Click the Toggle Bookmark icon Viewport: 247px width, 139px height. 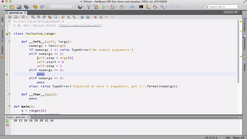coord(74,17)
